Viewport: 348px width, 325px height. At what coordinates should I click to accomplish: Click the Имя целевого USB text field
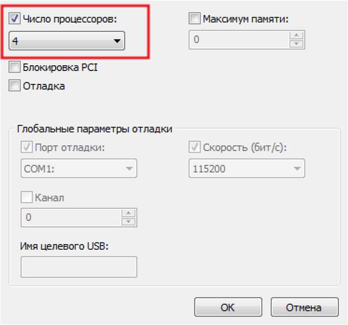[x=79, y=267]
